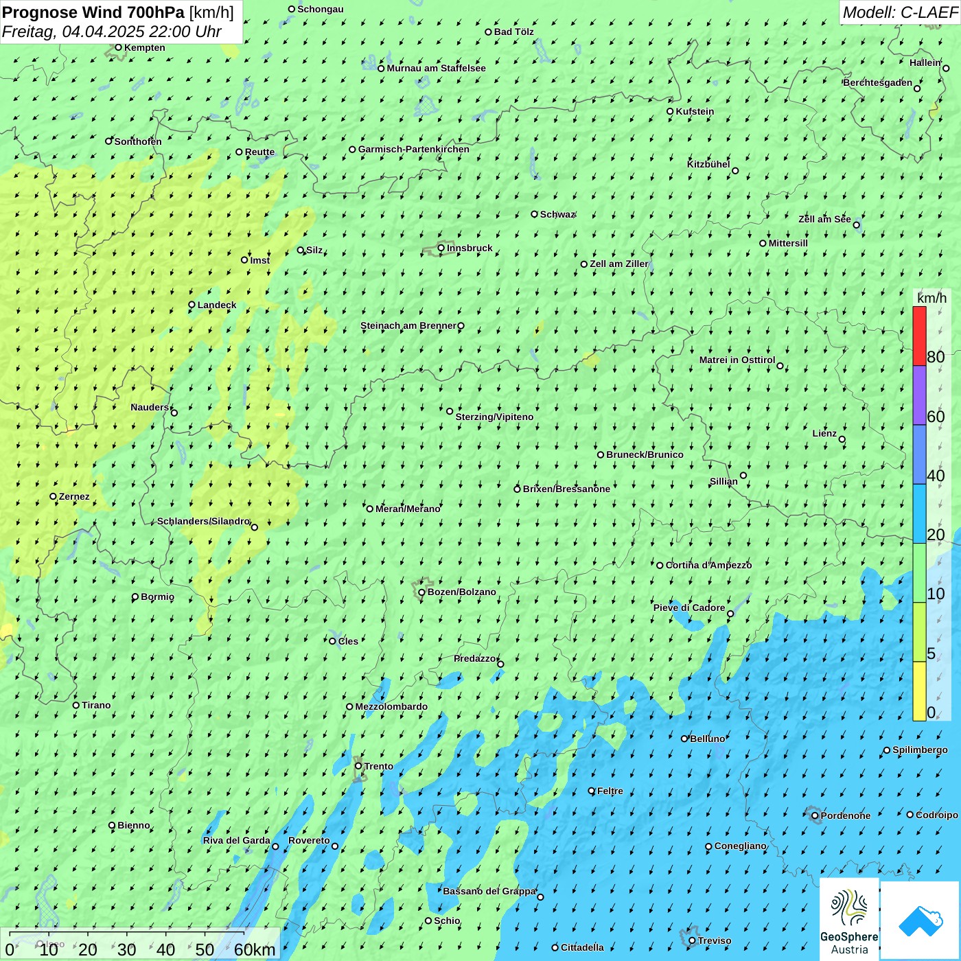Click the Steinach am Brenner label
Viewport: 961px width, 961px height.
point(408,325)
